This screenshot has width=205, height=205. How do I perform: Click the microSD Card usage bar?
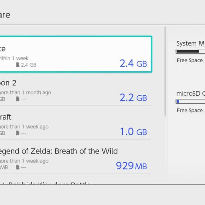point(190,101)
